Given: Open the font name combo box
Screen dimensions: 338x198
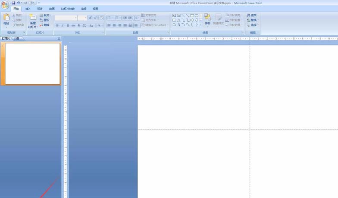Looking at the screenshot, I should tap(66, 18).
